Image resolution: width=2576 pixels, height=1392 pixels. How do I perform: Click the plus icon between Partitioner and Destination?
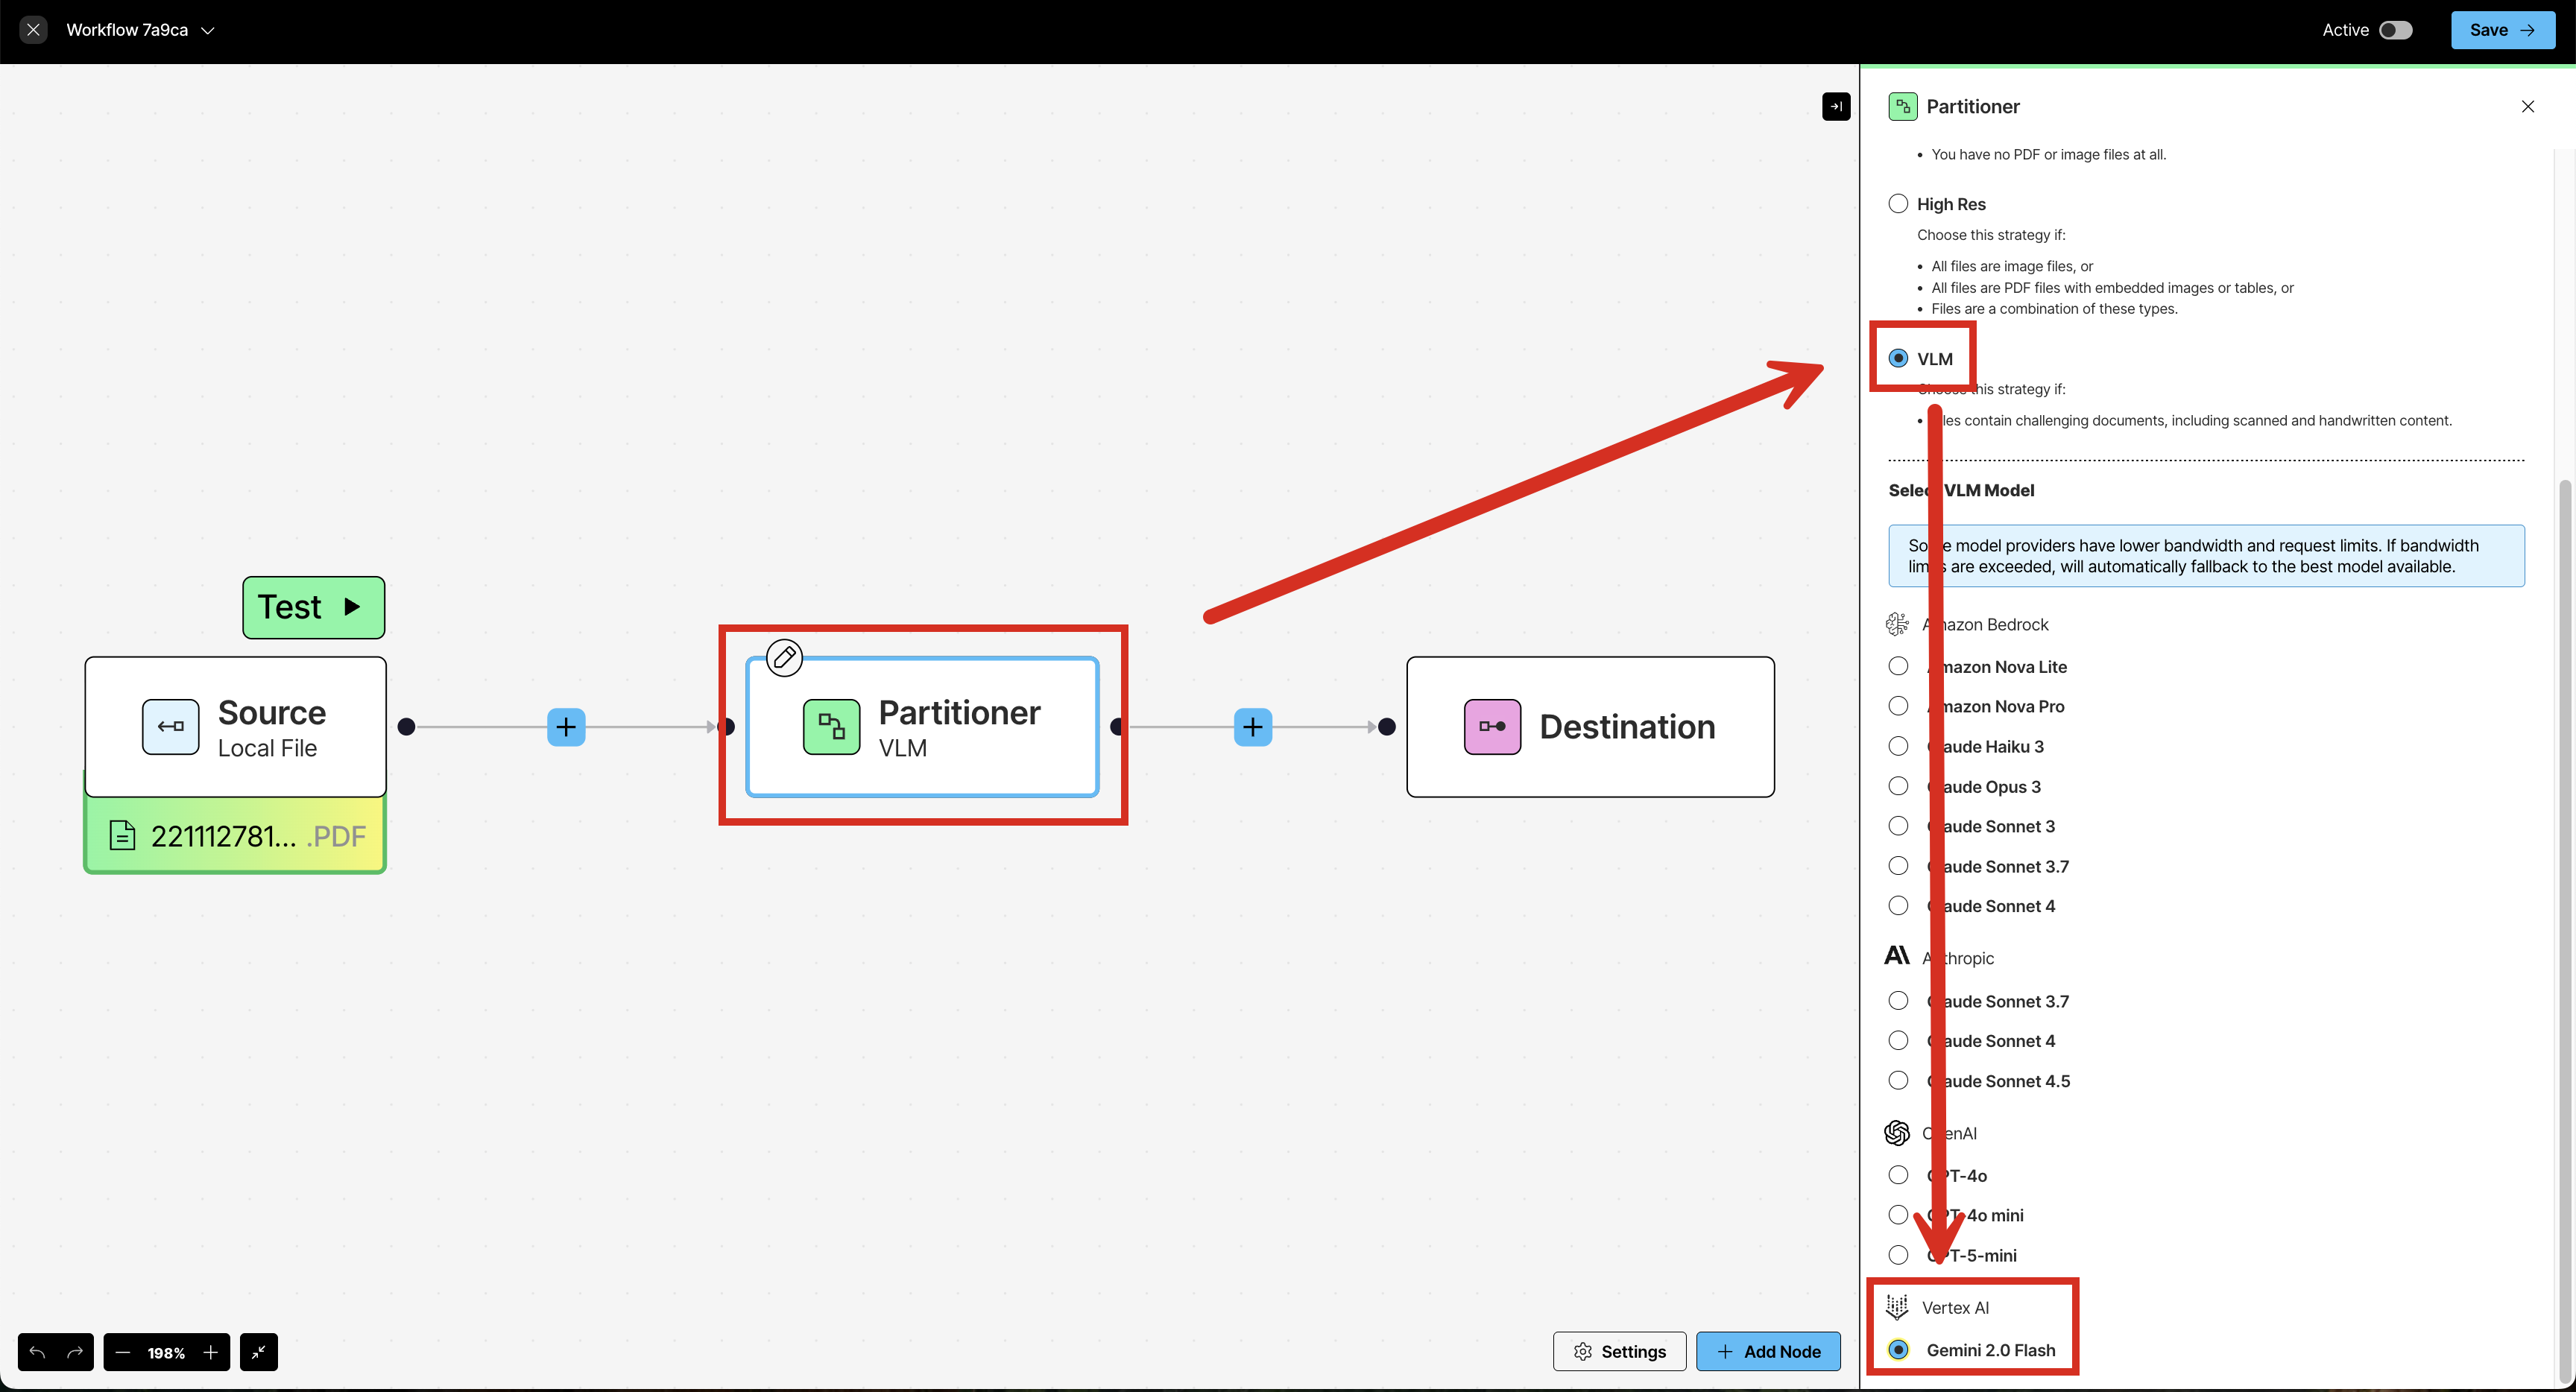(x=1252, y=727)
